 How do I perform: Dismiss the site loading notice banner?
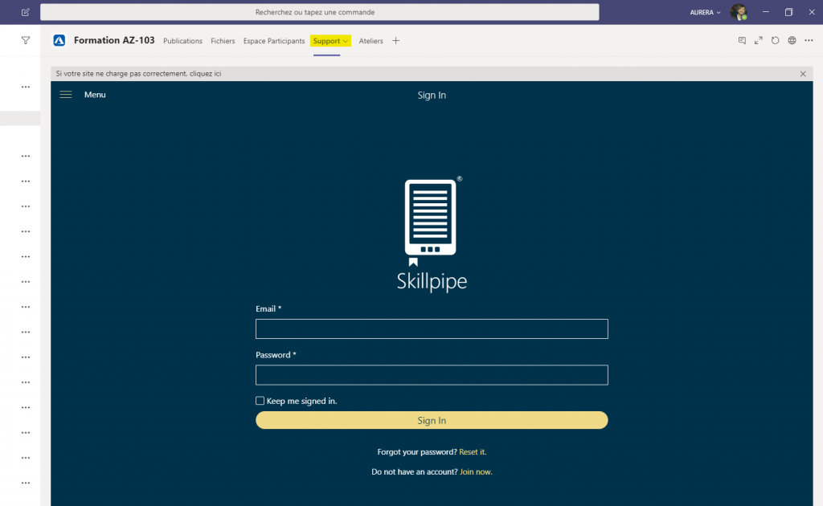tap(803, 74)
